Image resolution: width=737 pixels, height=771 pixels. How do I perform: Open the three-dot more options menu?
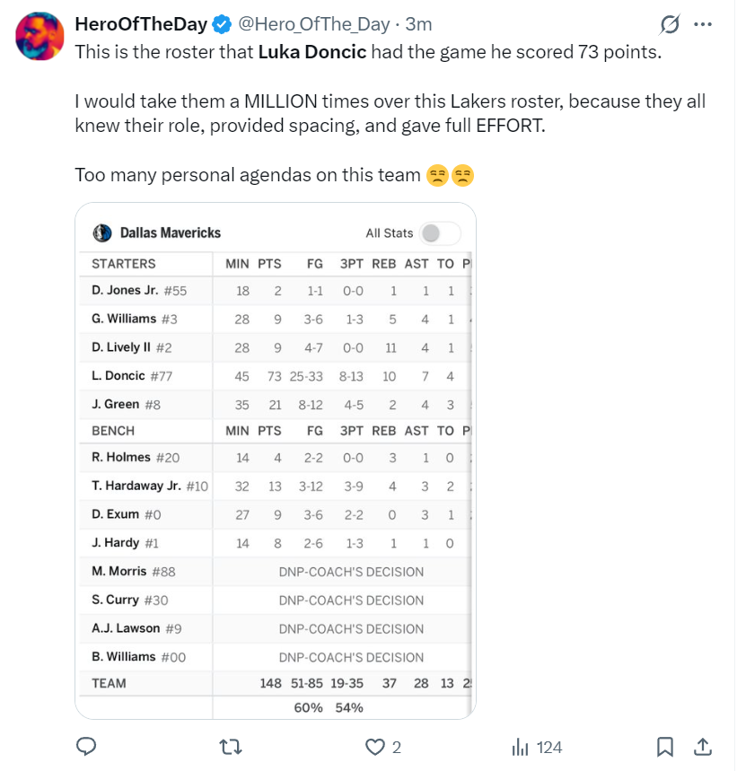(703, 24)
